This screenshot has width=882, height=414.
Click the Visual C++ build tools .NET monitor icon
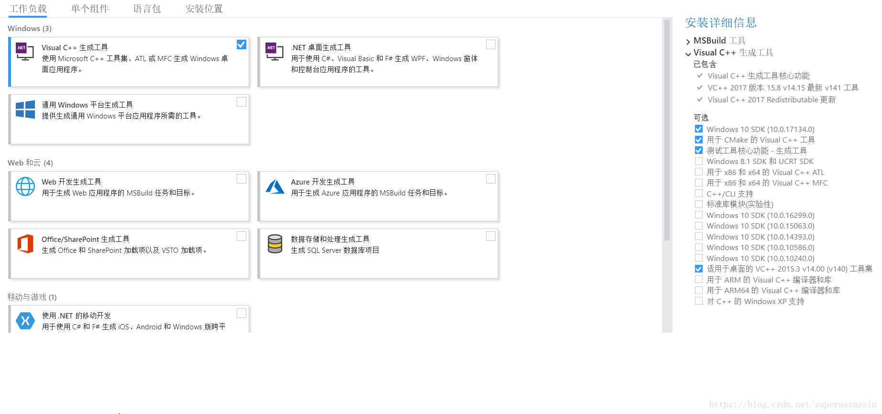coord(25,52)
